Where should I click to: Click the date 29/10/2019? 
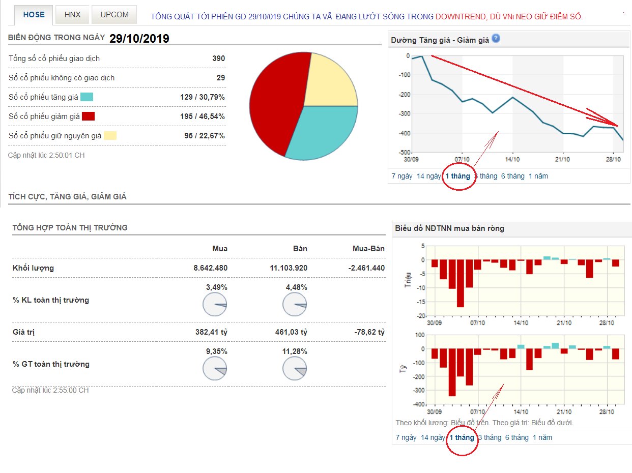click(x=139, y=39)
